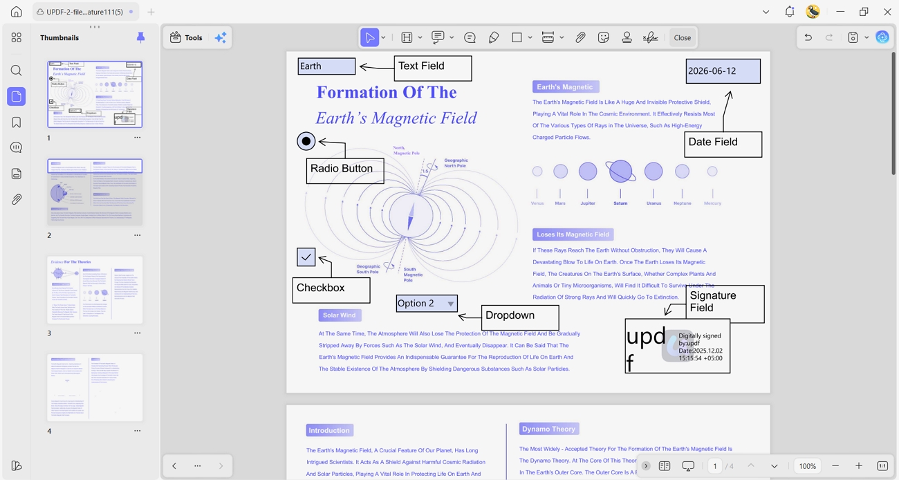Open the UPDF AI sparkle icon
899x480 pixels.
(221, 37)
